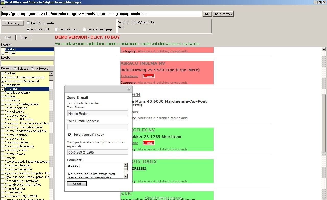Choose the Select all radio button
The width and height of the screenshot is (327, 200).
click(x=15, y=69)
